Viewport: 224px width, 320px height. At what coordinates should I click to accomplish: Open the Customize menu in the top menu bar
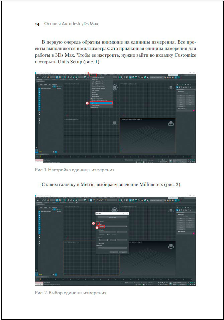[94, 75]
